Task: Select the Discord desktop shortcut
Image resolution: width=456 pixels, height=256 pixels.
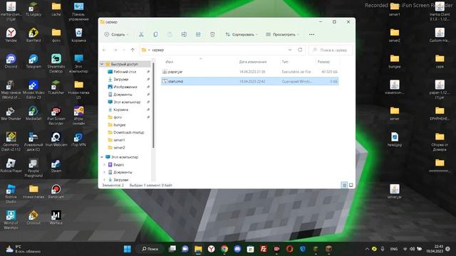Action: pos(11,61)
